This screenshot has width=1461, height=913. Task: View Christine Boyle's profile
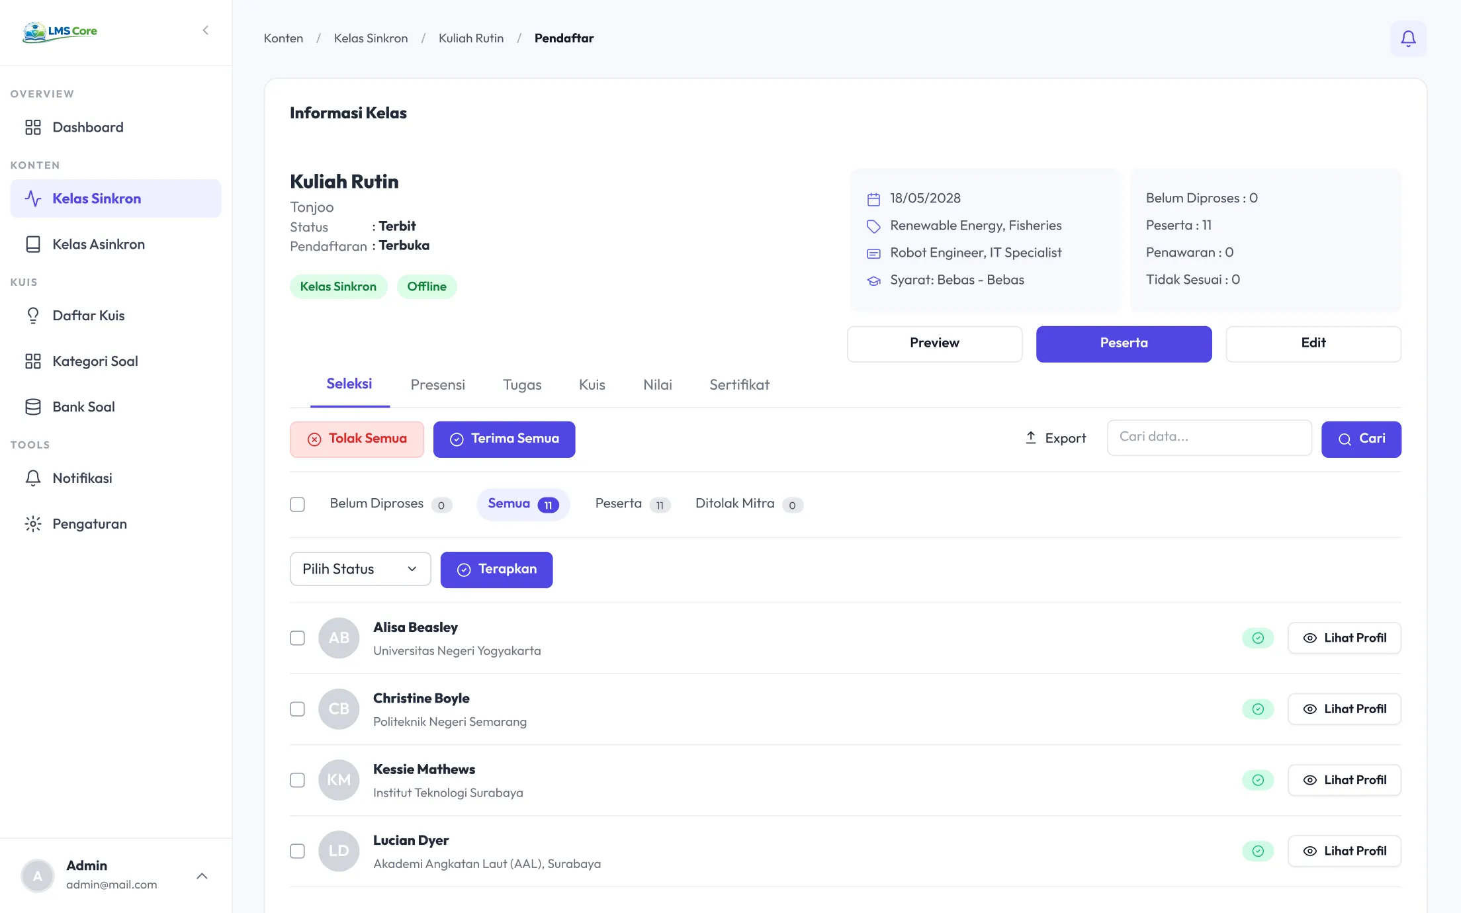pos(1344,709)
